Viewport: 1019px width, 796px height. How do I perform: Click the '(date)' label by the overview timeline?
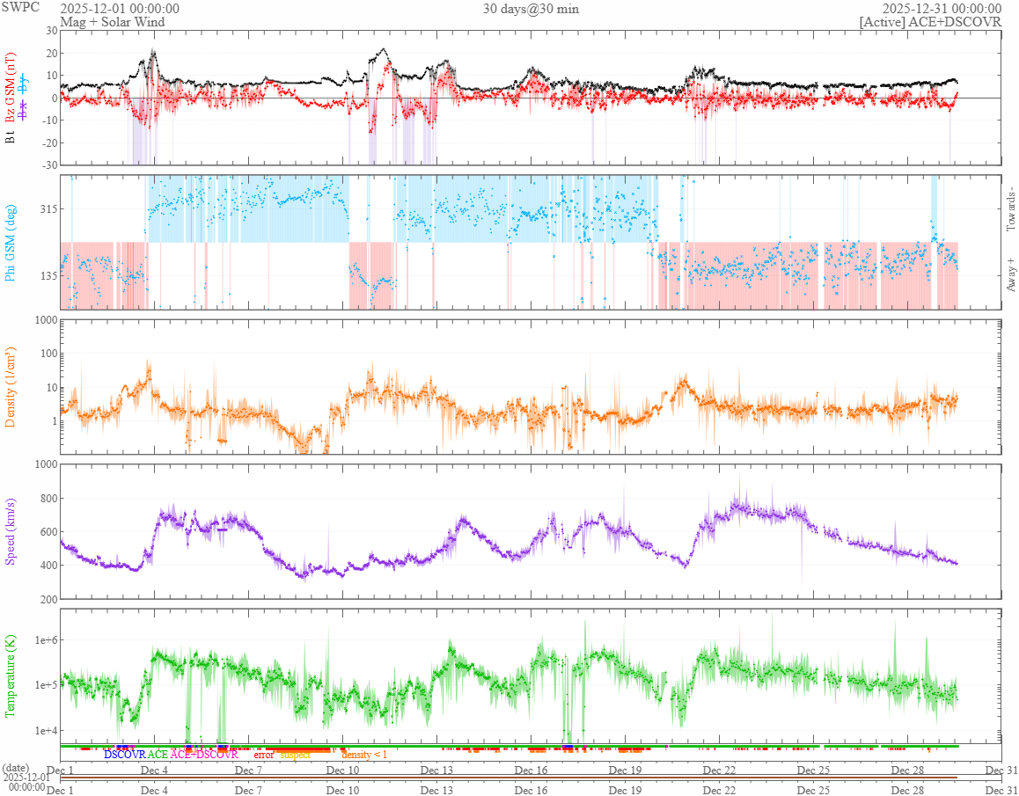coord(15,769)
